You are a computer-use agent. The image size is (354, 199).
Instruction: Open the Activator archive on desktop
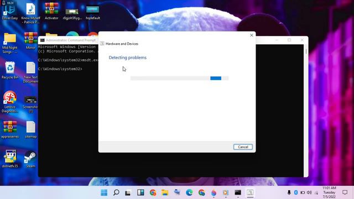51,11
